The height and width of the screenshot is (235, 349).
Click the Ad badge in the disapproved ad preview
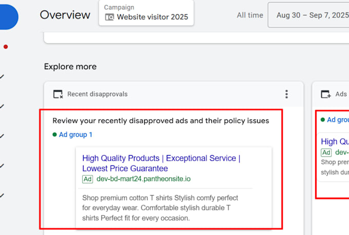(87, 179)
